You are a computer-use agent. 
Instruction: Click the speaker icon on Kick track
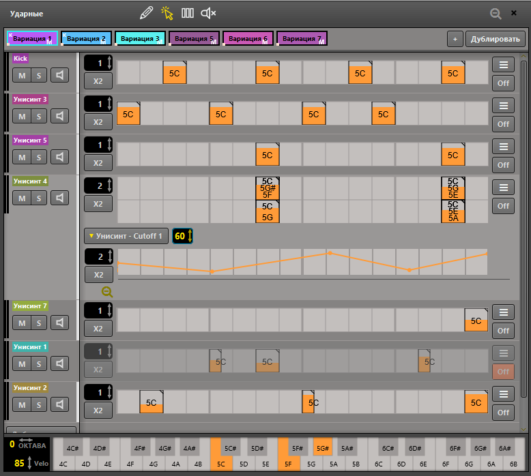click(61, 75)
